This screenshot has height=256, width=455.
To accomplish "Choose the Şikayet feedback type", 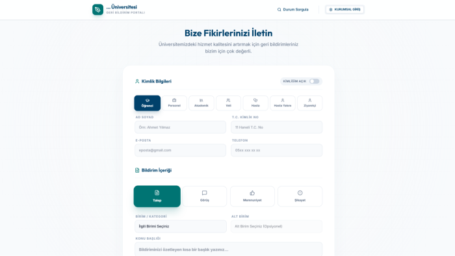I will point(300,196).
